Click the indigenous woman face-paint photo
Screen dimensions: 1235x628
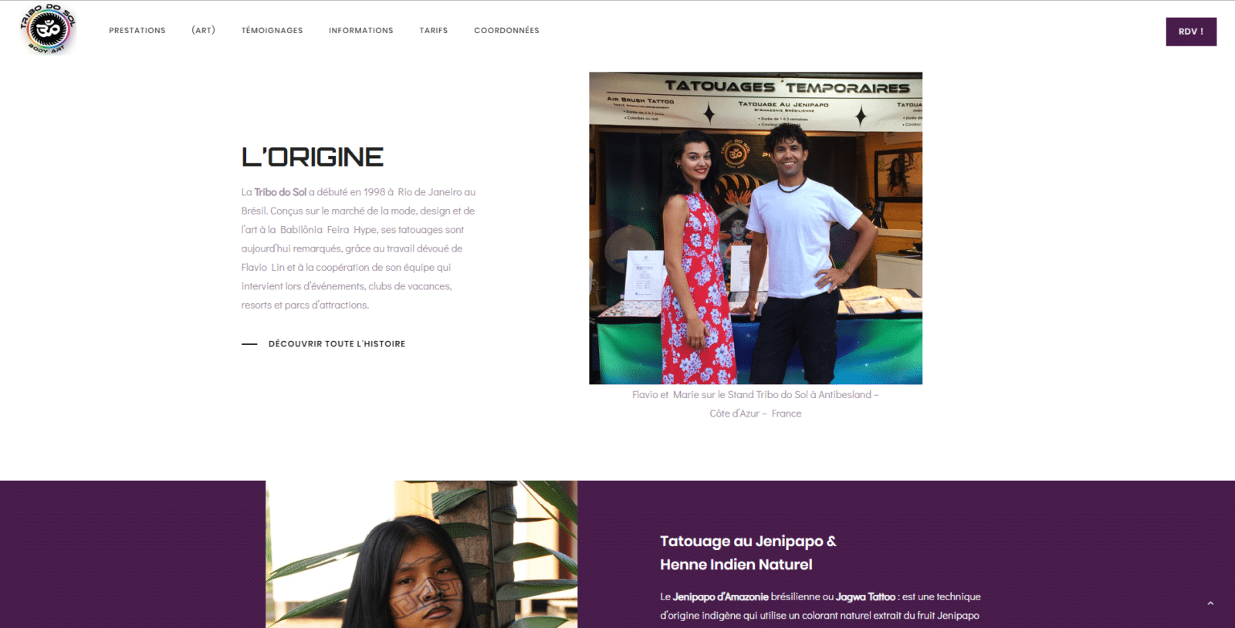pyautogui.click(x=421, y=555)
